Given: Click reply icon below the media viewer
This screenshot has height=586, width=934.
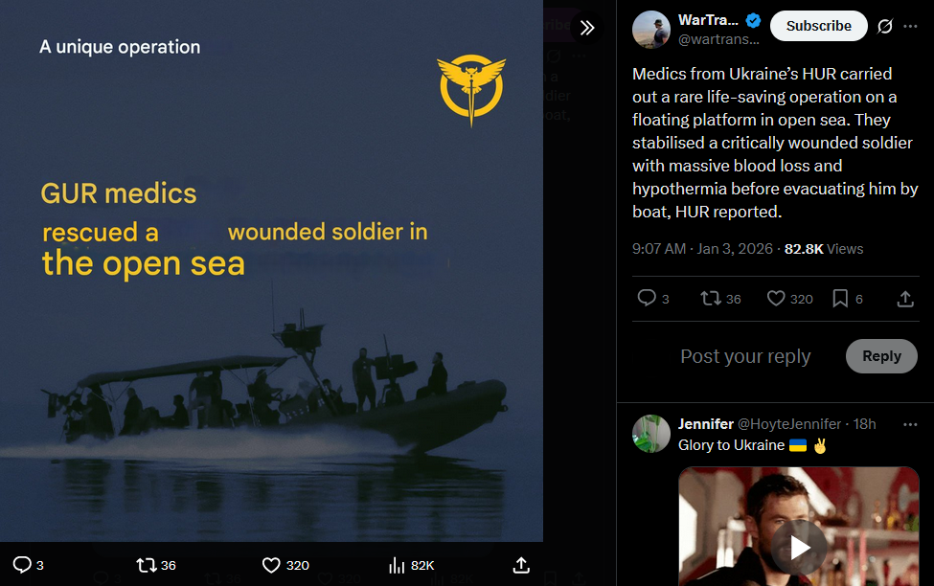Looking at the screenshot, I should pos(22,565).
